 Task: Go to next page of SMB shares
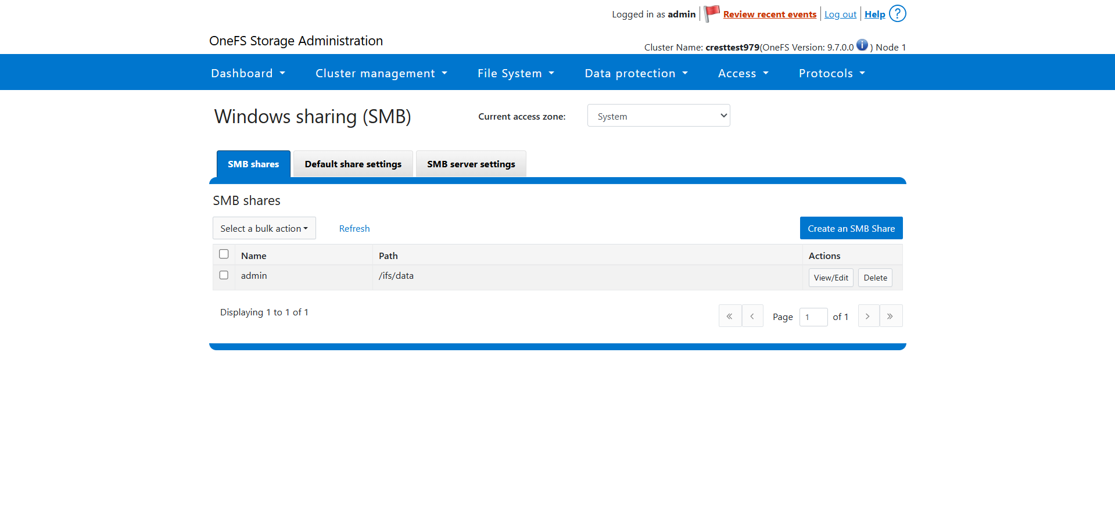pos(869,316)
